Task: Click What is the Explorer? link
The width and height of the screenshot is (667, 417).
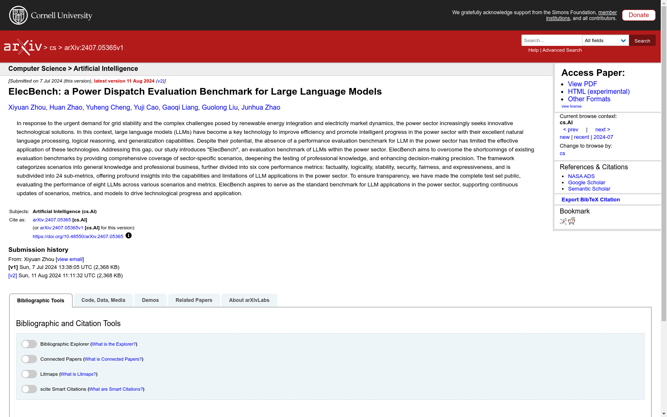Action: (x=114, y=344)
